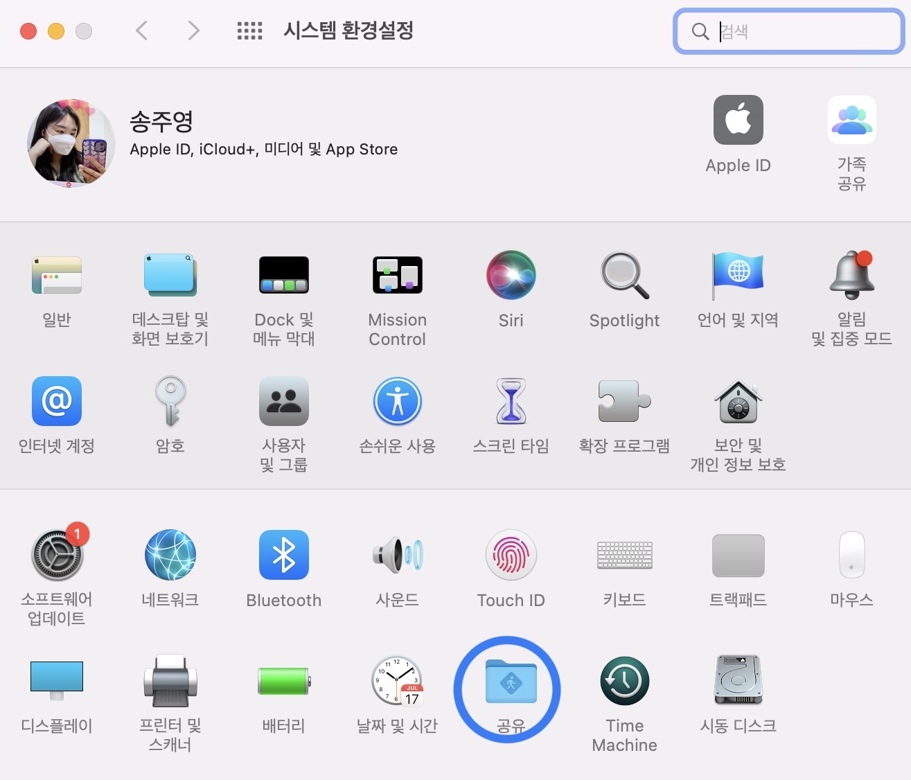
Task: Open 날짜 및 시간 preferences
Action: coord(398,680)
